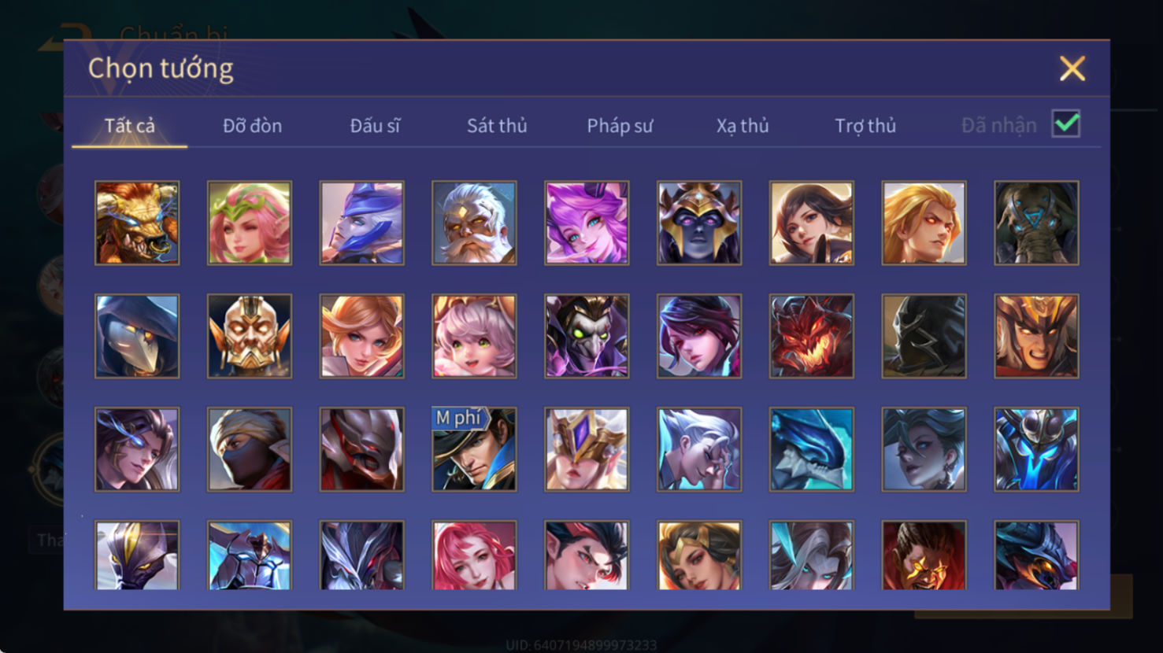This screenshot has height=653, width=1163.
Task: Select the golden bull hero portrait
Action: [x=137, y=223]
